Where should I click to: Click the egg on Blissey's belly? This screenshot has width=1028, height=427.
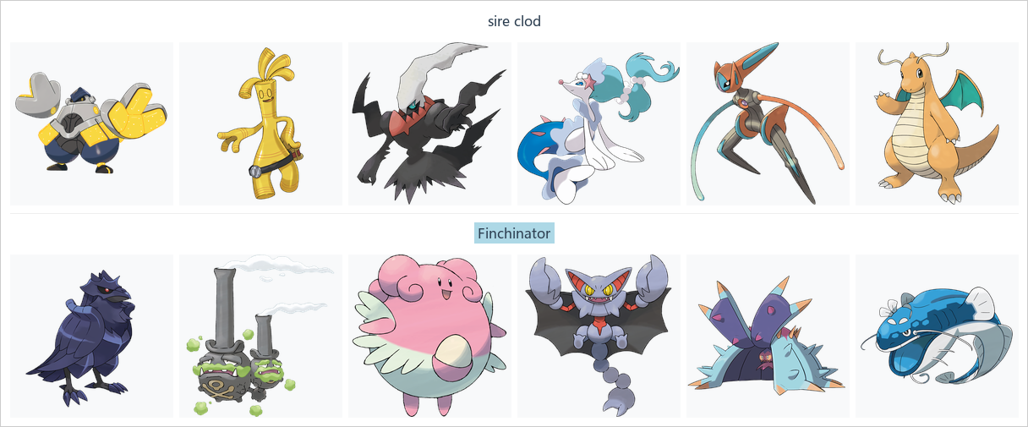(x=451, y=353)
